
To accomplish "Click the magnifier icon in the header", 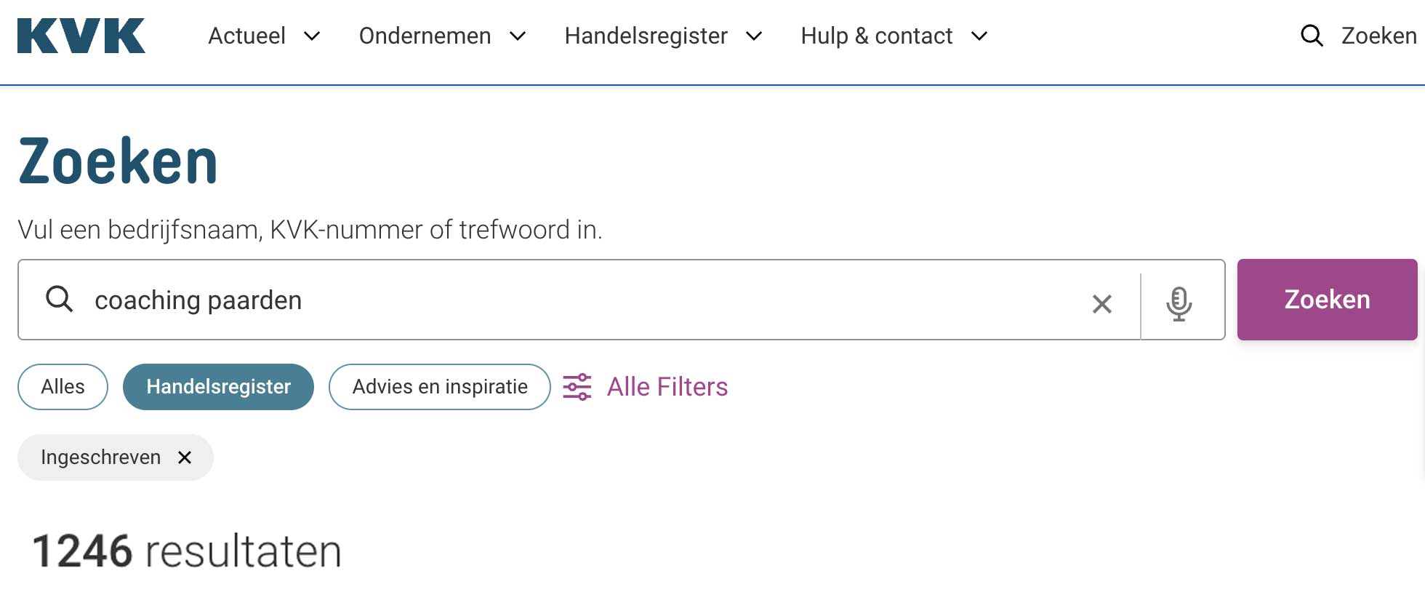I will point(1311,36).
